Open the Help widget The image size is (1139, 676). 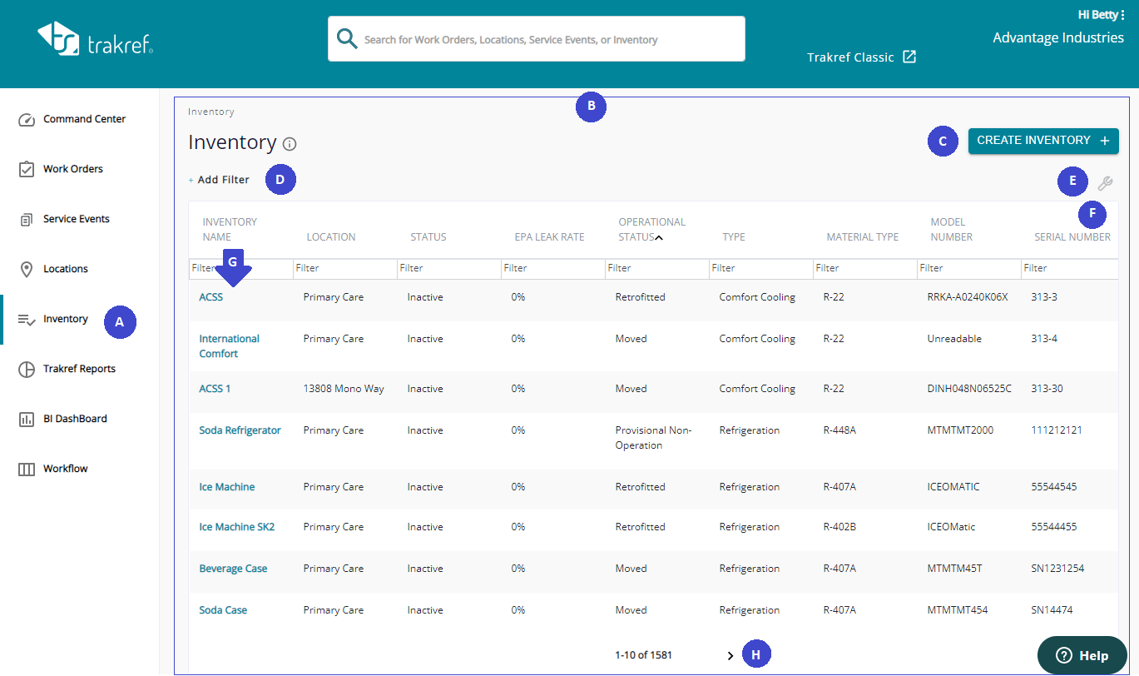click(1082, 656)
